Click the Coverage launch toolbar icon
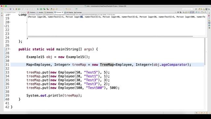 (x=44, y=9)
